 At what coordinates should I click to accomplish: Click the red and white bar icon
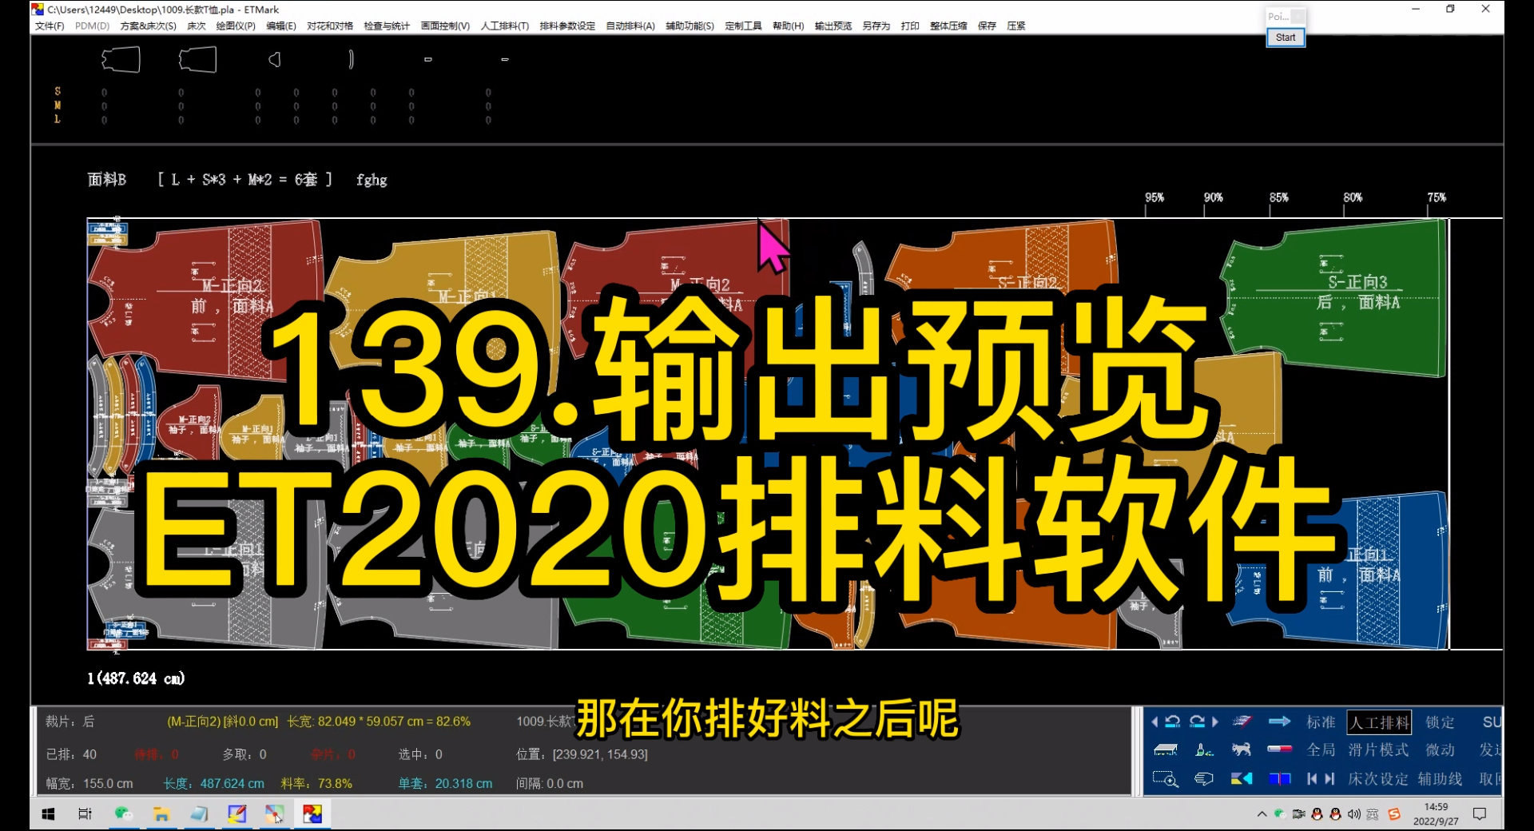point(1280,749)
